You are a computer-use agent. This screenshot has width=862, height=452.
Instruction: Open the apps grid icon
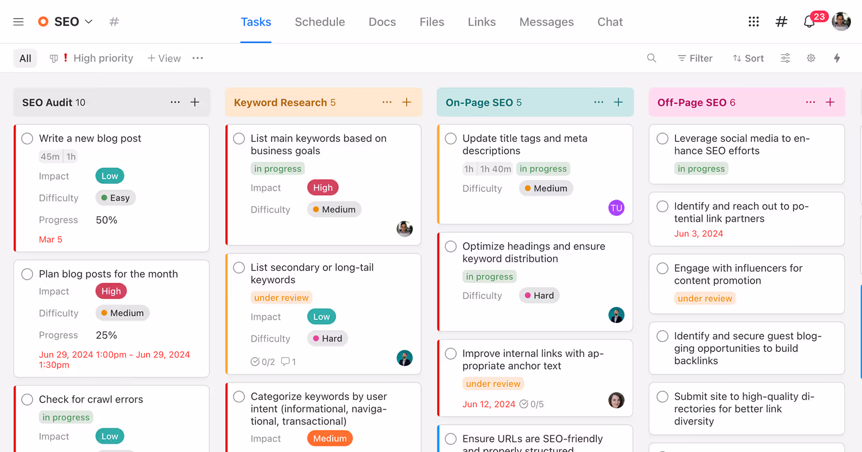753,22
